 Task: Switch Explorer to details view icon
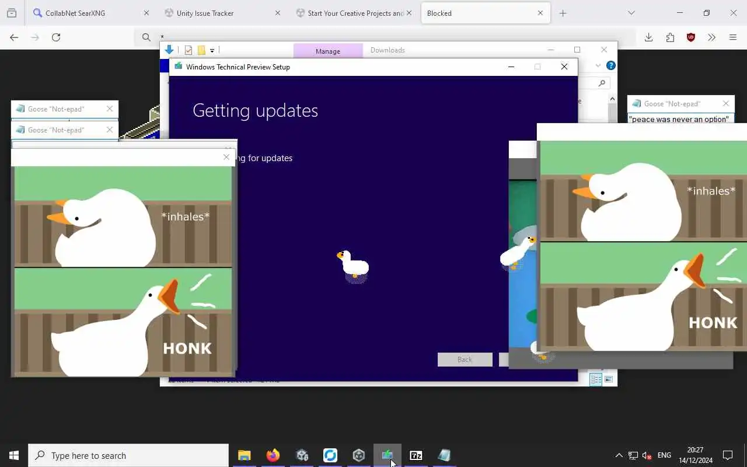point(596,379)
